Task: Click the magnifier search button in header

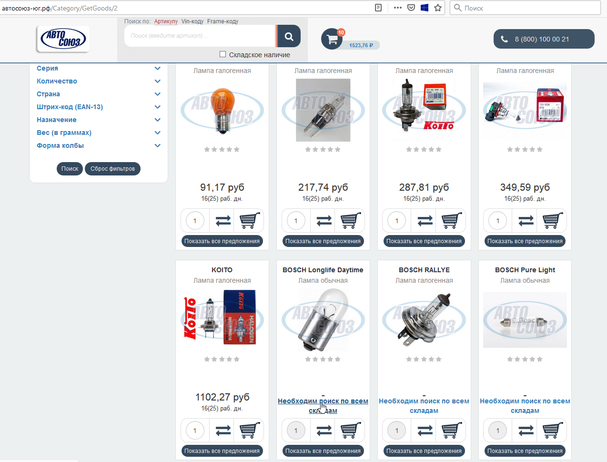Action: [x=289, y=36]
